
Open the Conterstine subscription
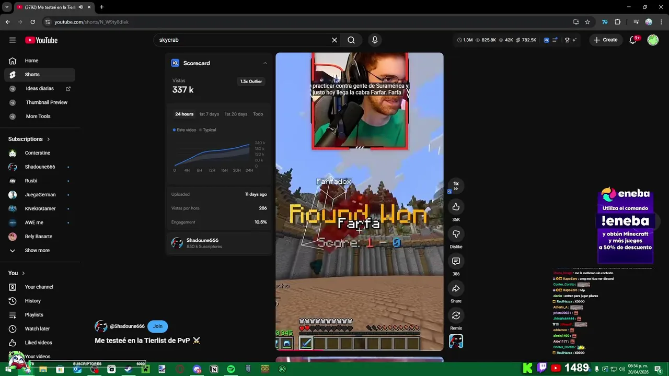(40, 153)
